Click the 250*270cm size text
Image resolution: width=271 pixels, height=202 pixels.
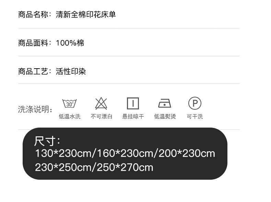pyautogui.click(x=125, y=167)
